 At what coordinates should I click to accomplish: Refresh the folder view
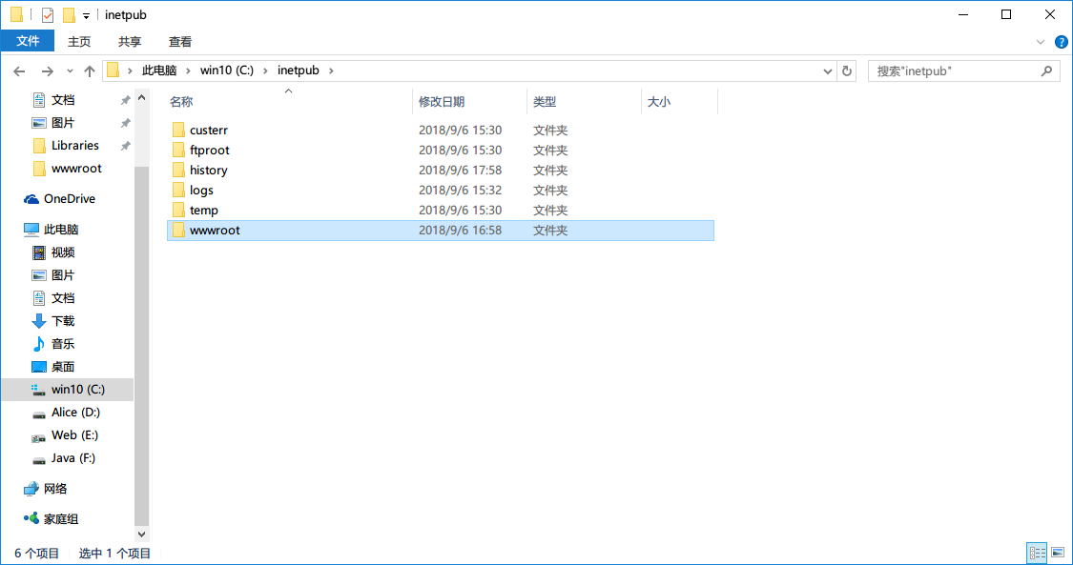pyautogui.click(x=847, y=71)
